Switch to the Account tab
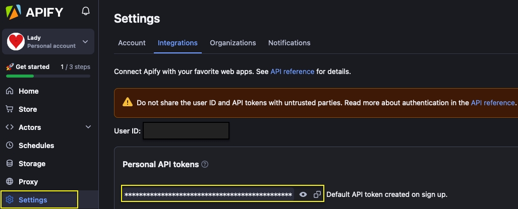Image resolution: width=518 pixels, height=209 pixels. [x=132, y=43]
